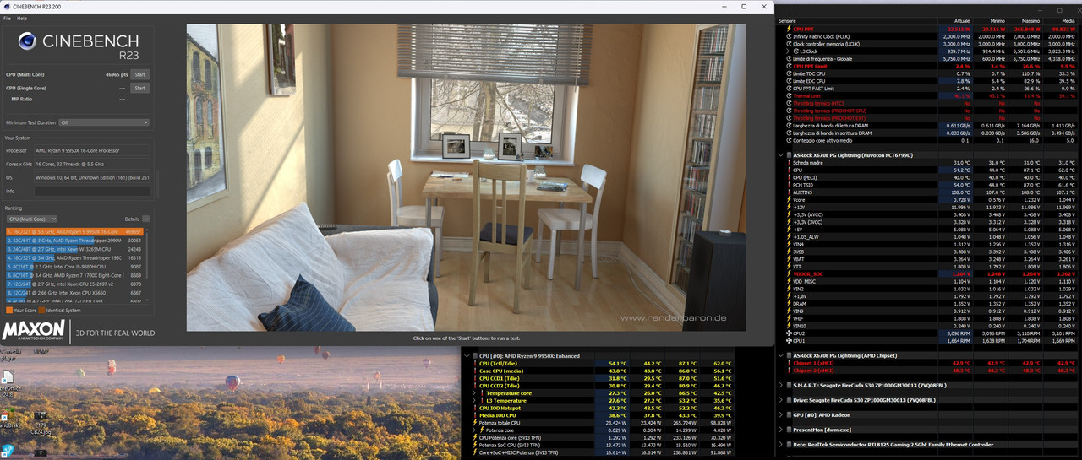The width and height of the screenshot is (1082, 460).
Task: Click the Cinebench R23 logo
Action: click(78, 46)
